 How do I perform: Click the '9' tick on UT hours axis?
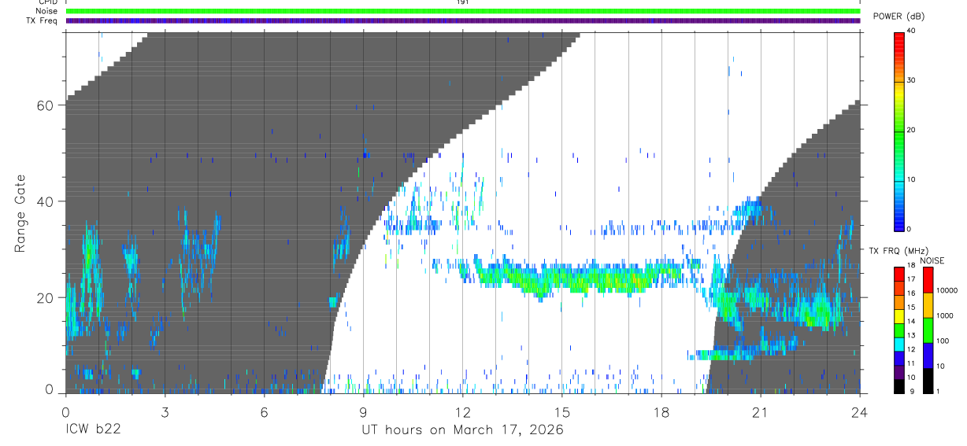click(x=363, y=412)
